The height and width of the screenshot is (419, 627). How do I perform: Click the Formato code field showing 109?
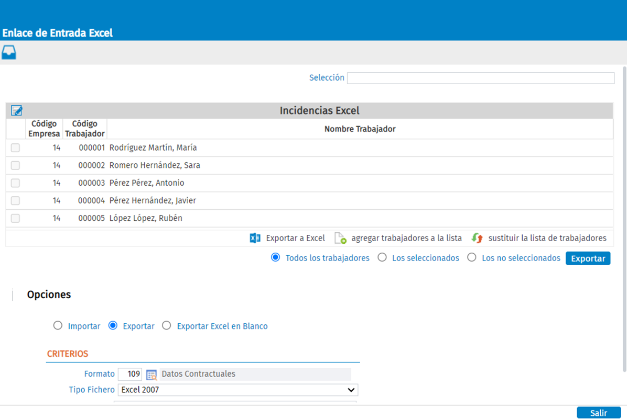130,374
